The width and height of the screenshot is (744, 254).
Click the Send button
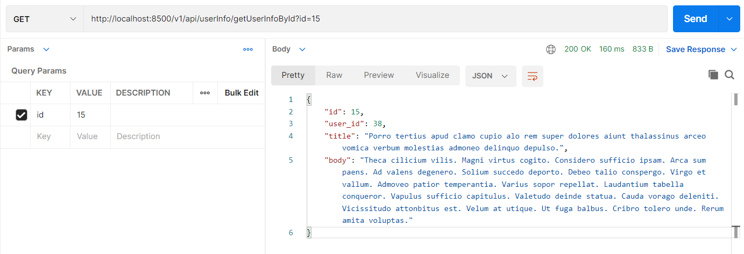696,19
